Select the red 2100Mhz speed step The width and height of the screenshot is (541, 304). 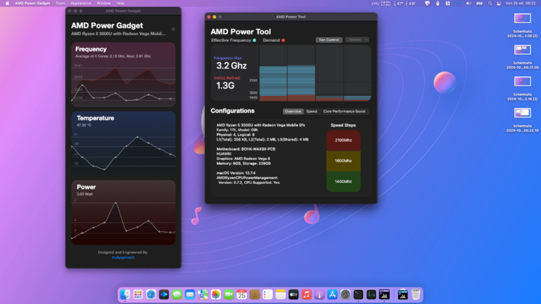[344, 141]
